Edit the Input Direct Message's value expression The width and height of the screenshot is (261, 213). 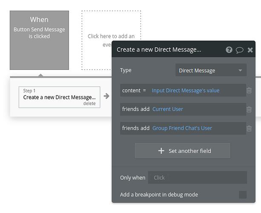coord(186,90)
